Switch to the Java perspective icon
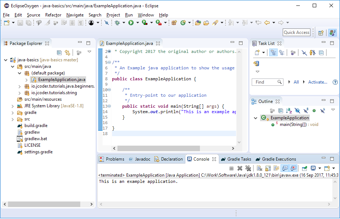The height and width of the screenshot is (219, 340). [332, 33]
